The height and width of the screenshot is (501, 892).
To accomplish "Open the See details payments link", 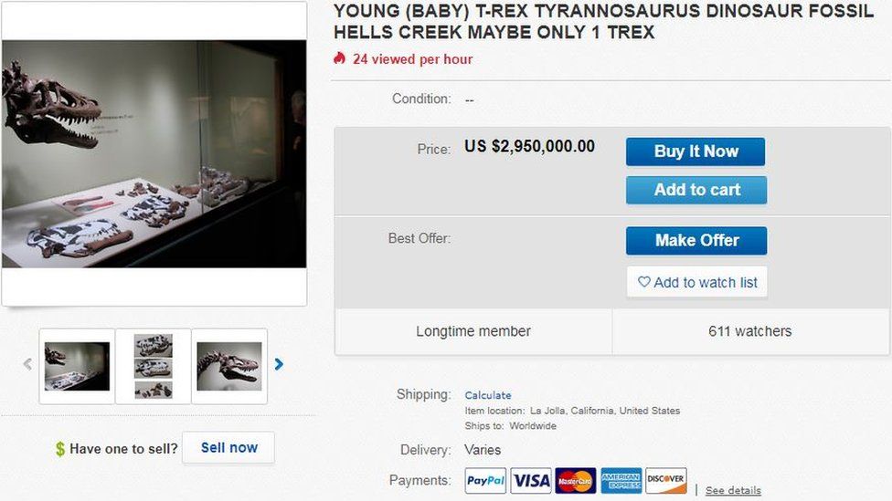I will click(733, 491).
